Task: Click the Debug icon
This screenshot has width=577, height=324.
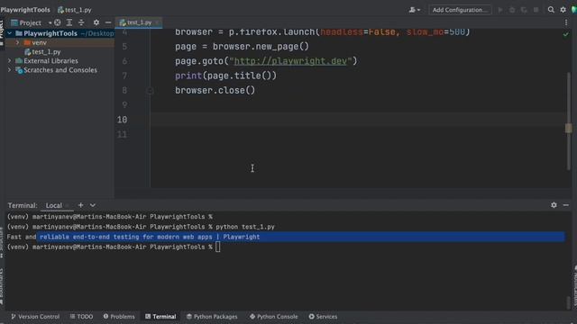Action: pos(512,10)
